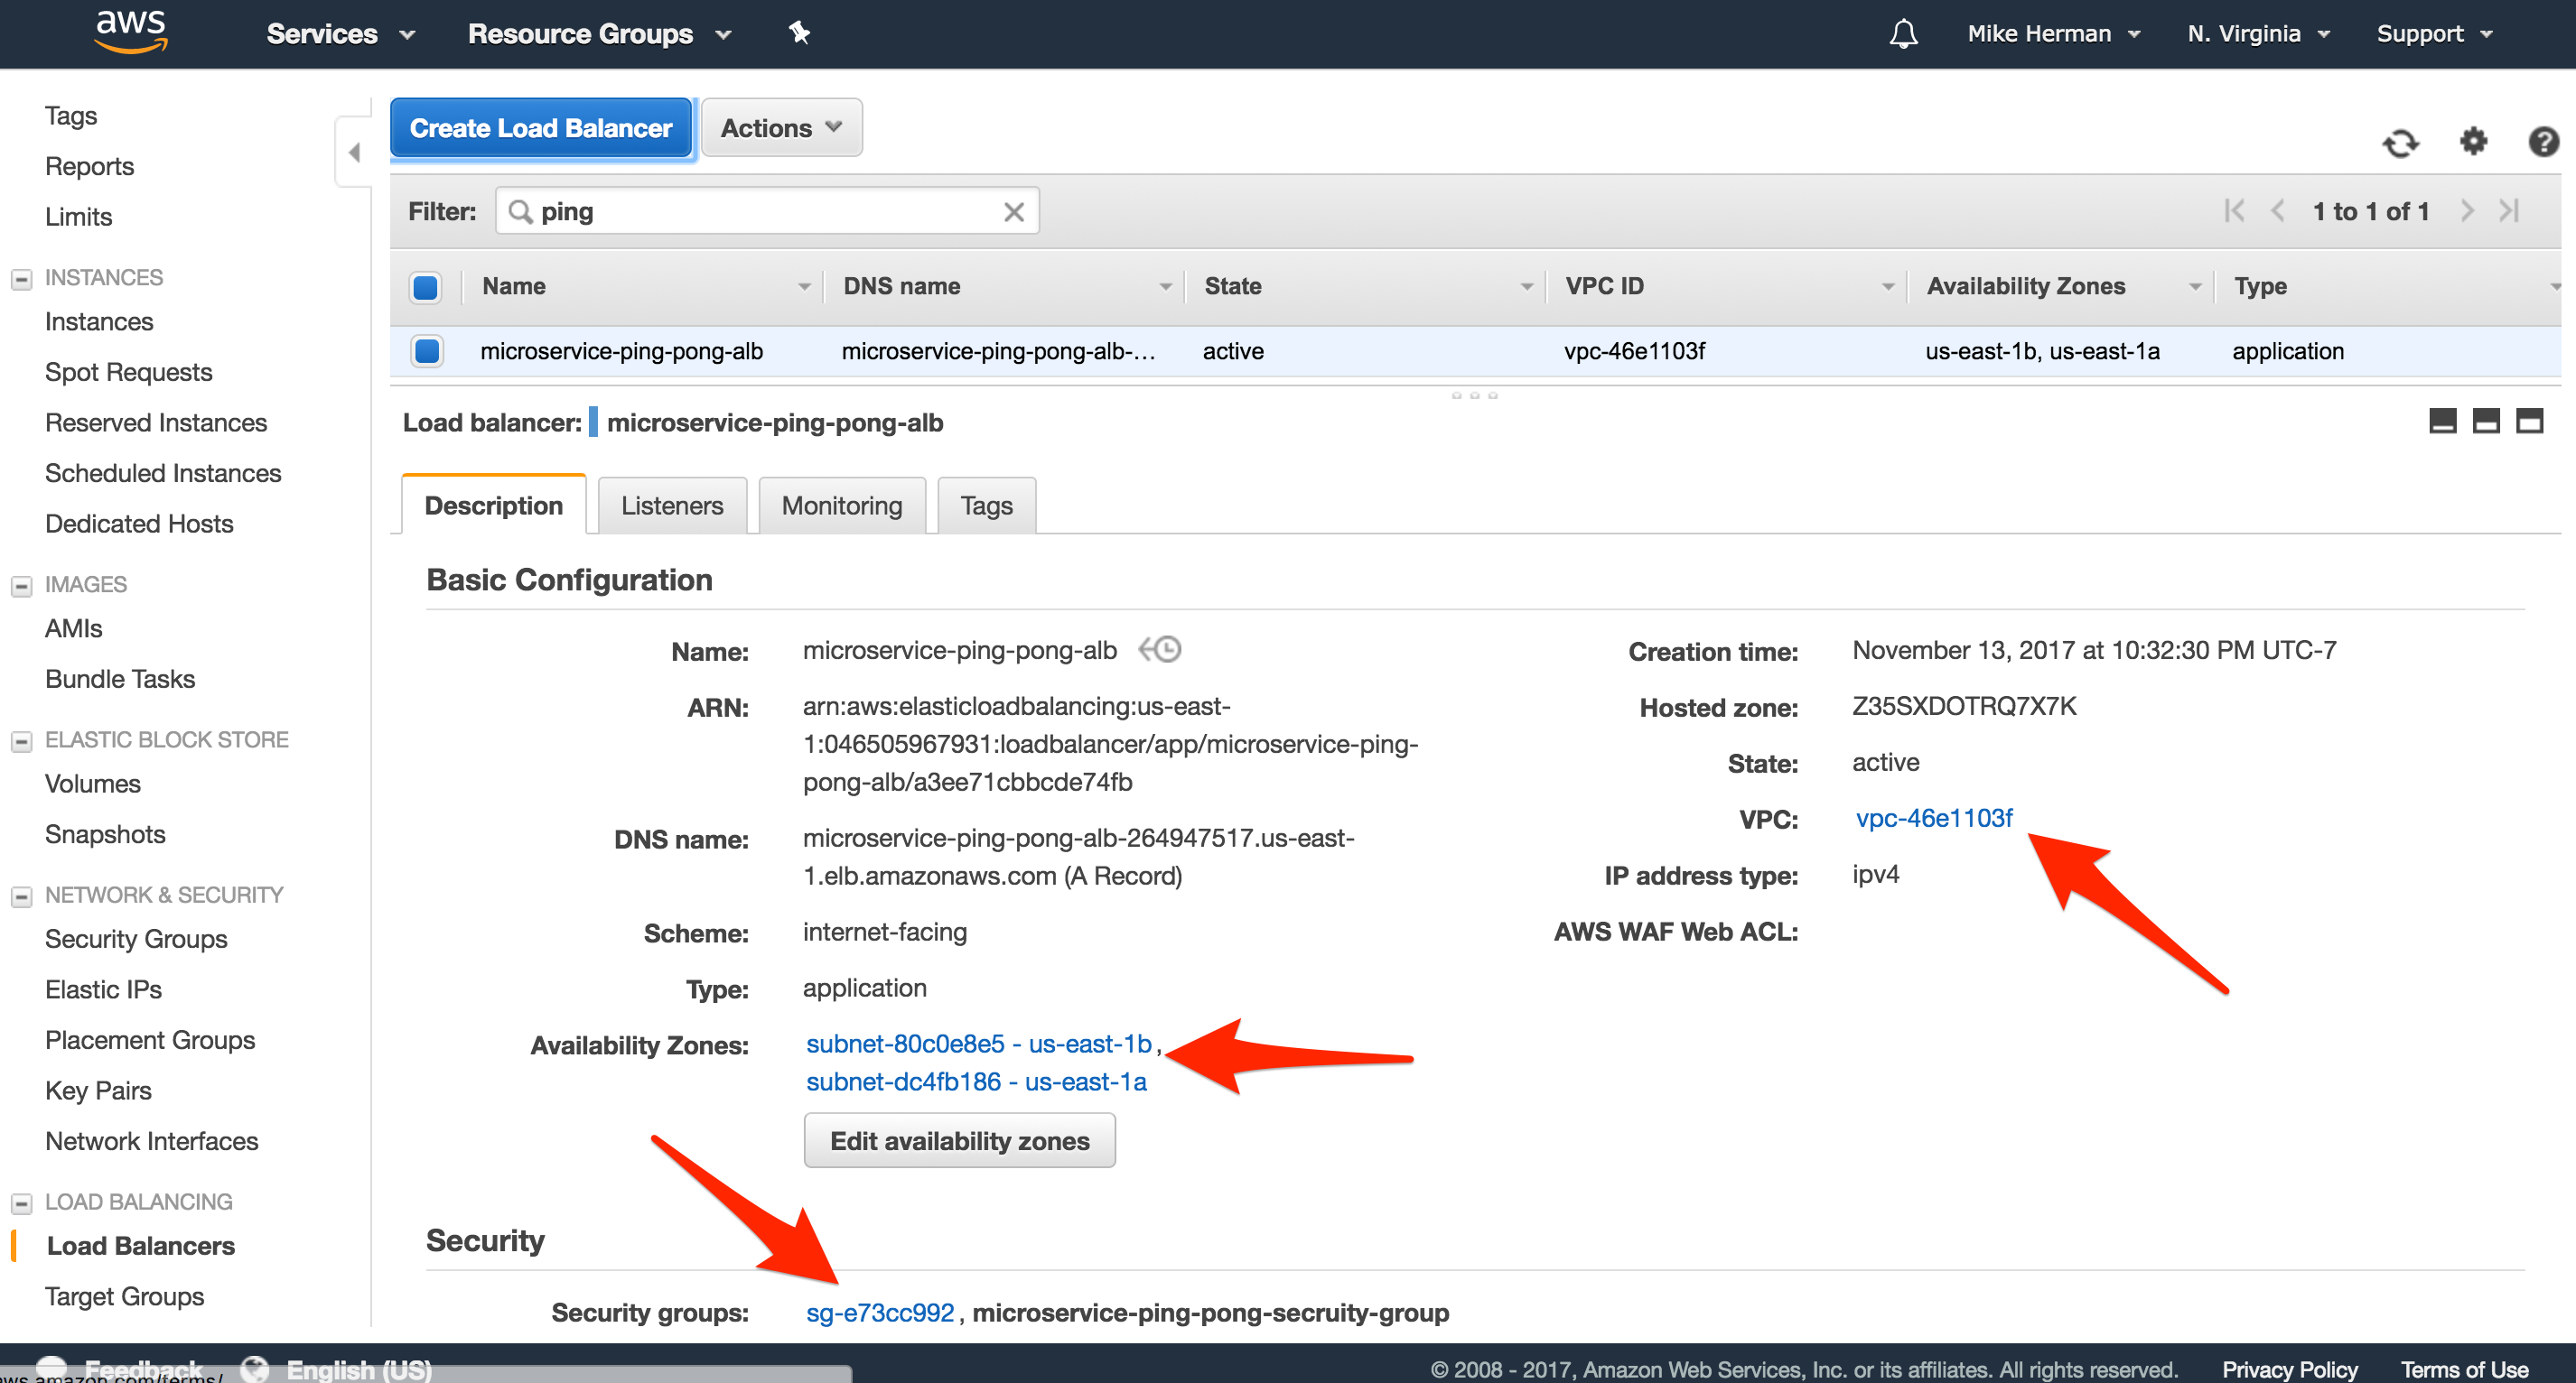Collapse the INSTANCES section in the sidebar

point(21,278)
